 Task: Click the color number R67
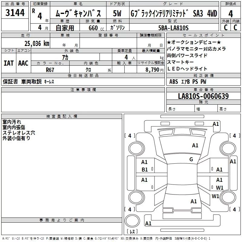(50, 70)
